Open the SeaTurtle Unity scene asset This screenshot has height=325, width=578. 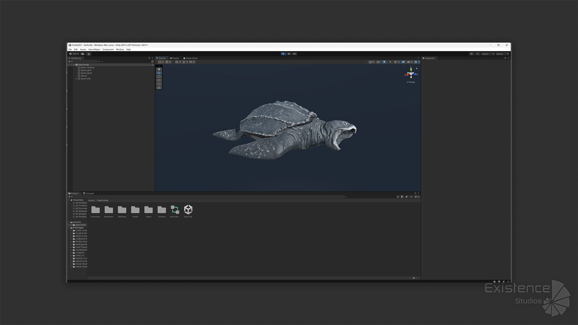(188, 210)
